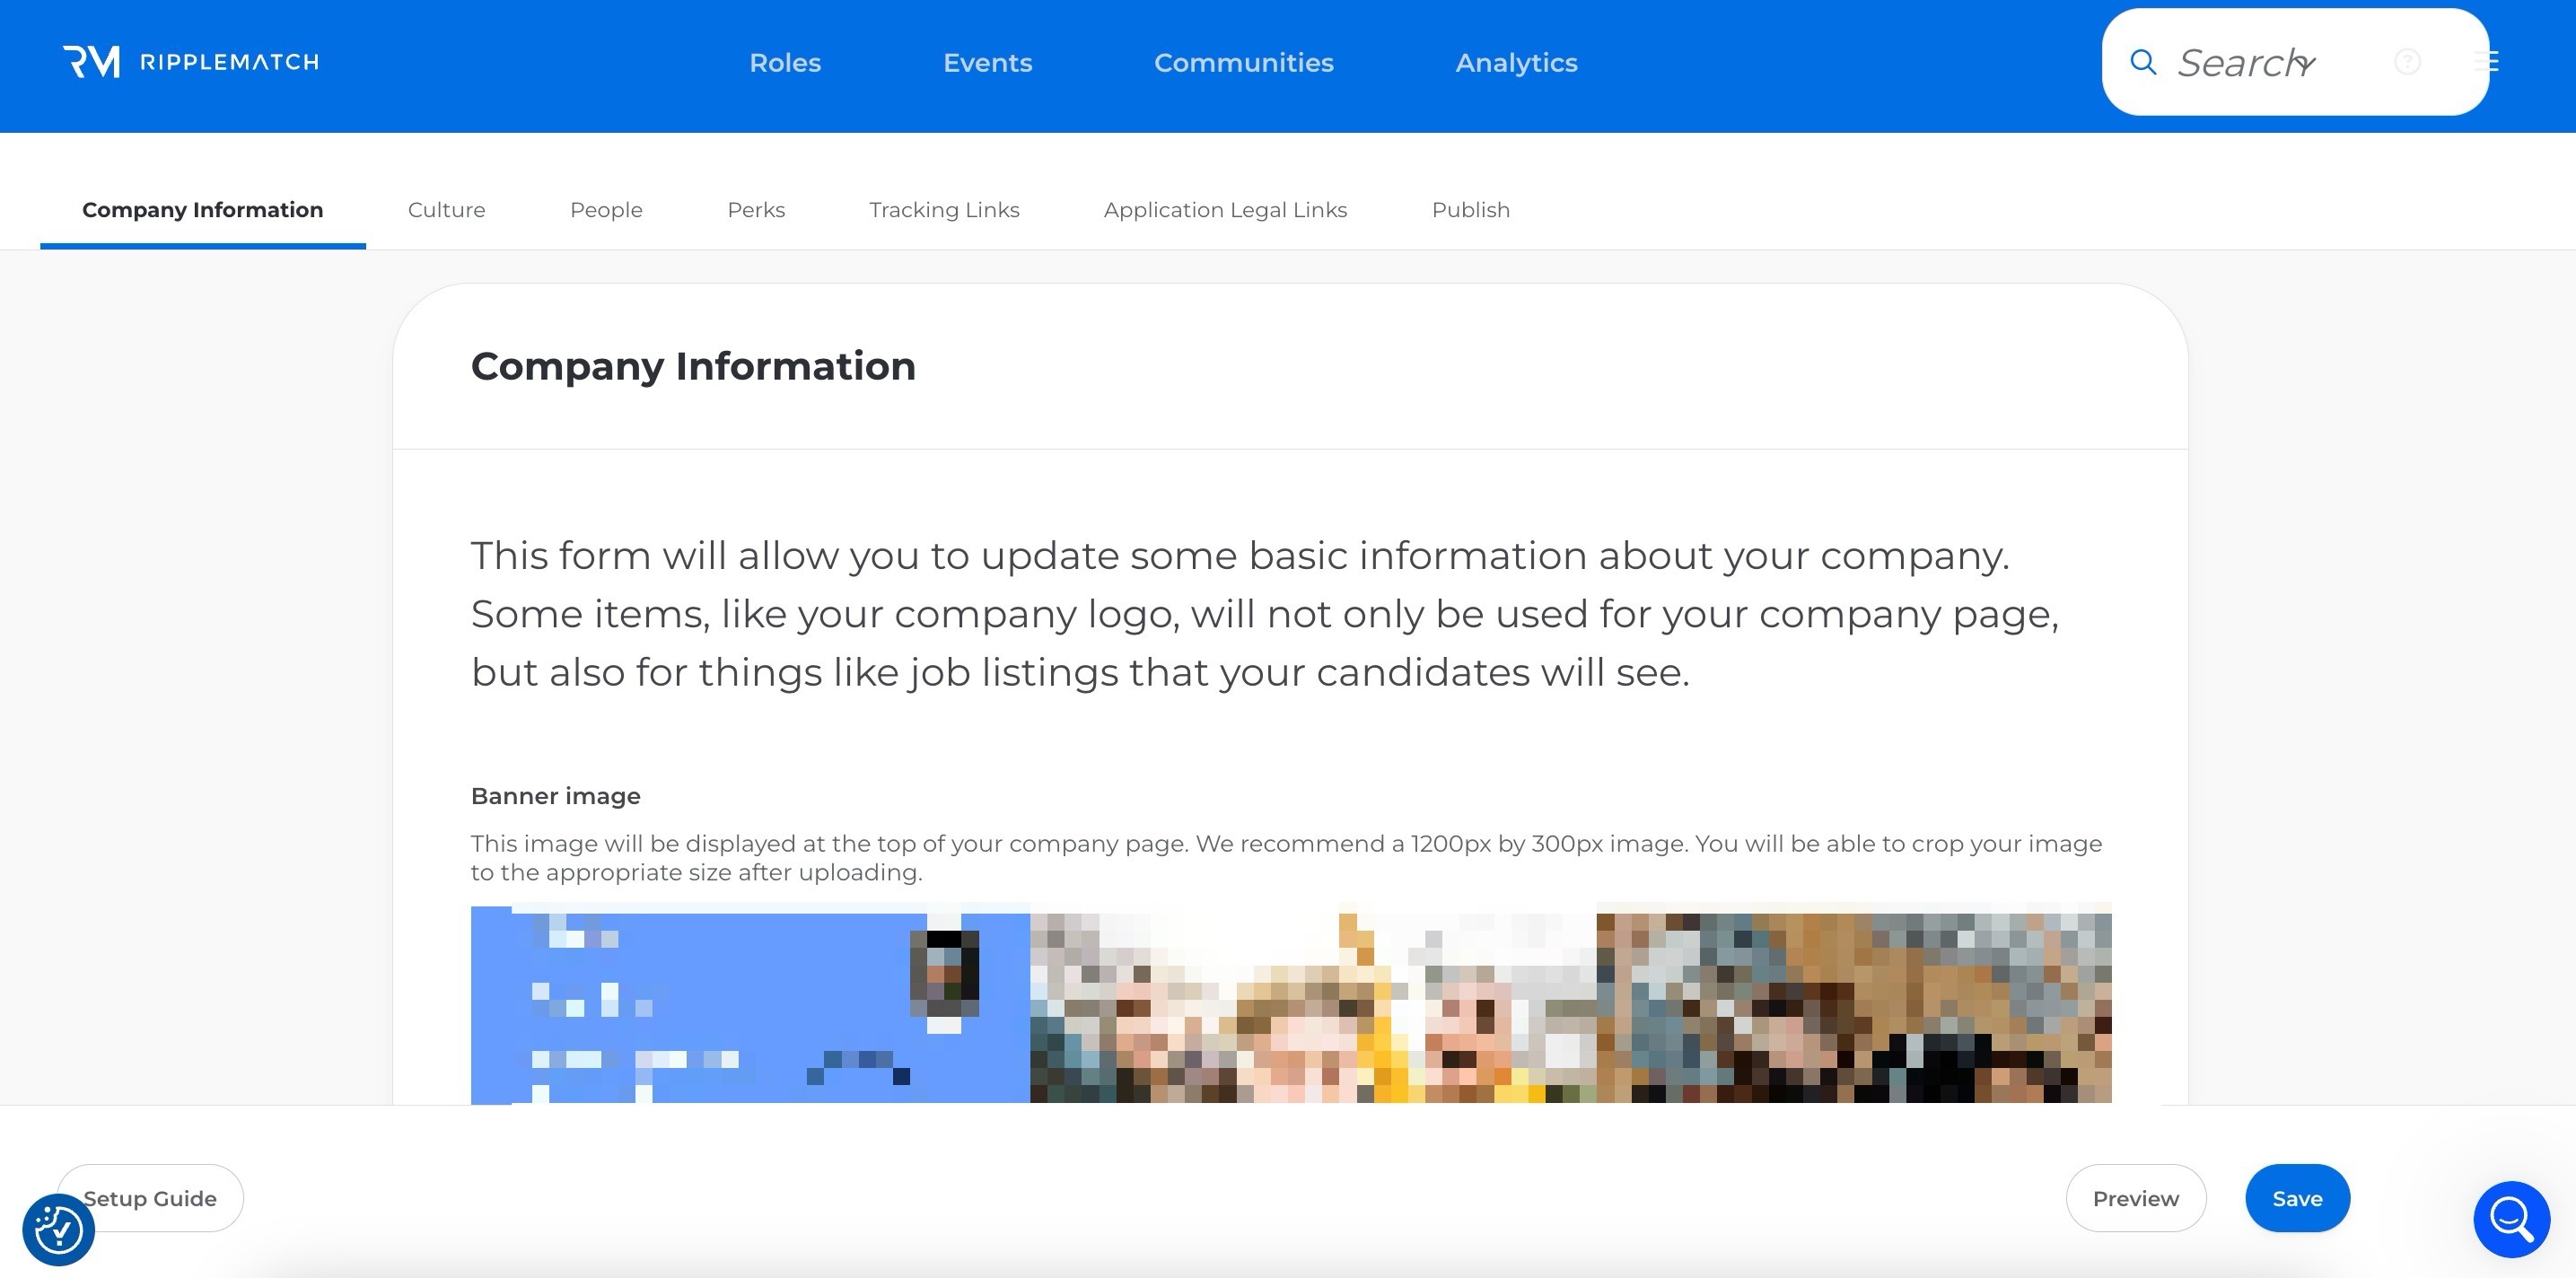Switch to the Culture tab

coord(446,210)
